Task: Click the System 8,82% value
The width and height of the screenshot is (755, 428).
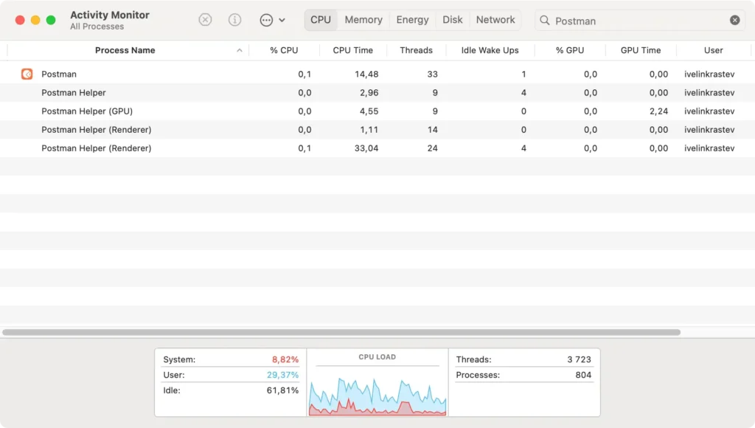Action: (285, 359)
